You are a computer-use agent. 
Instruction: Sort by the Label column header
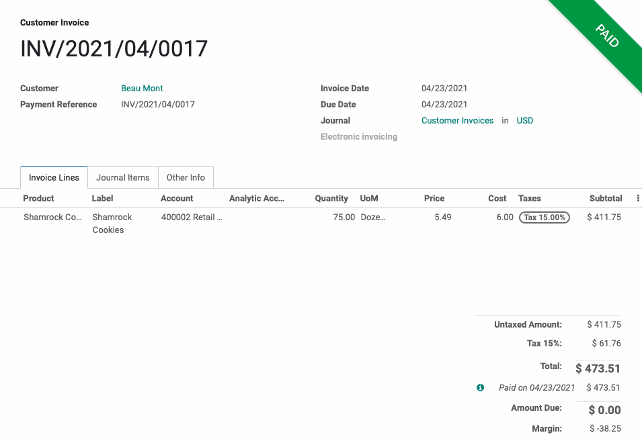(102, 198)
